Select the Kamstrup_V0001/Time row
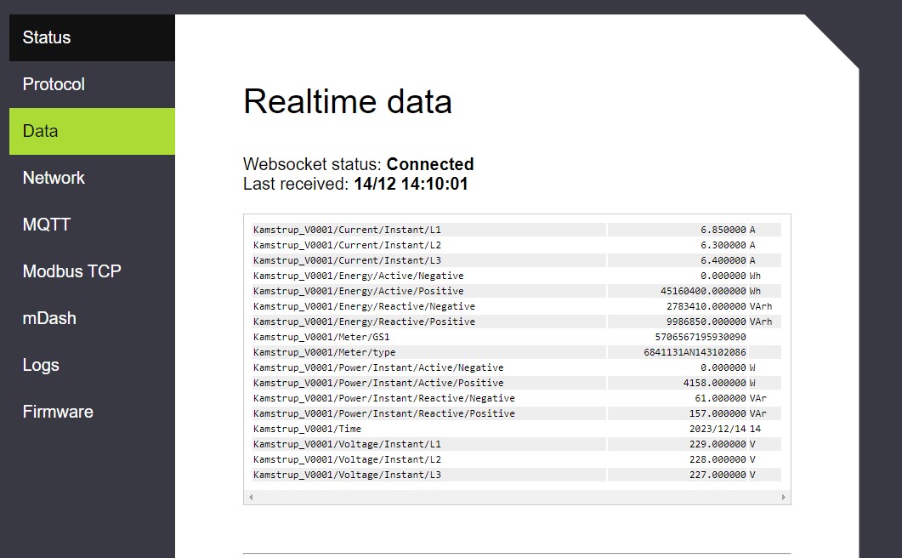The image size is (902, 558). click(x=516, y=429)
